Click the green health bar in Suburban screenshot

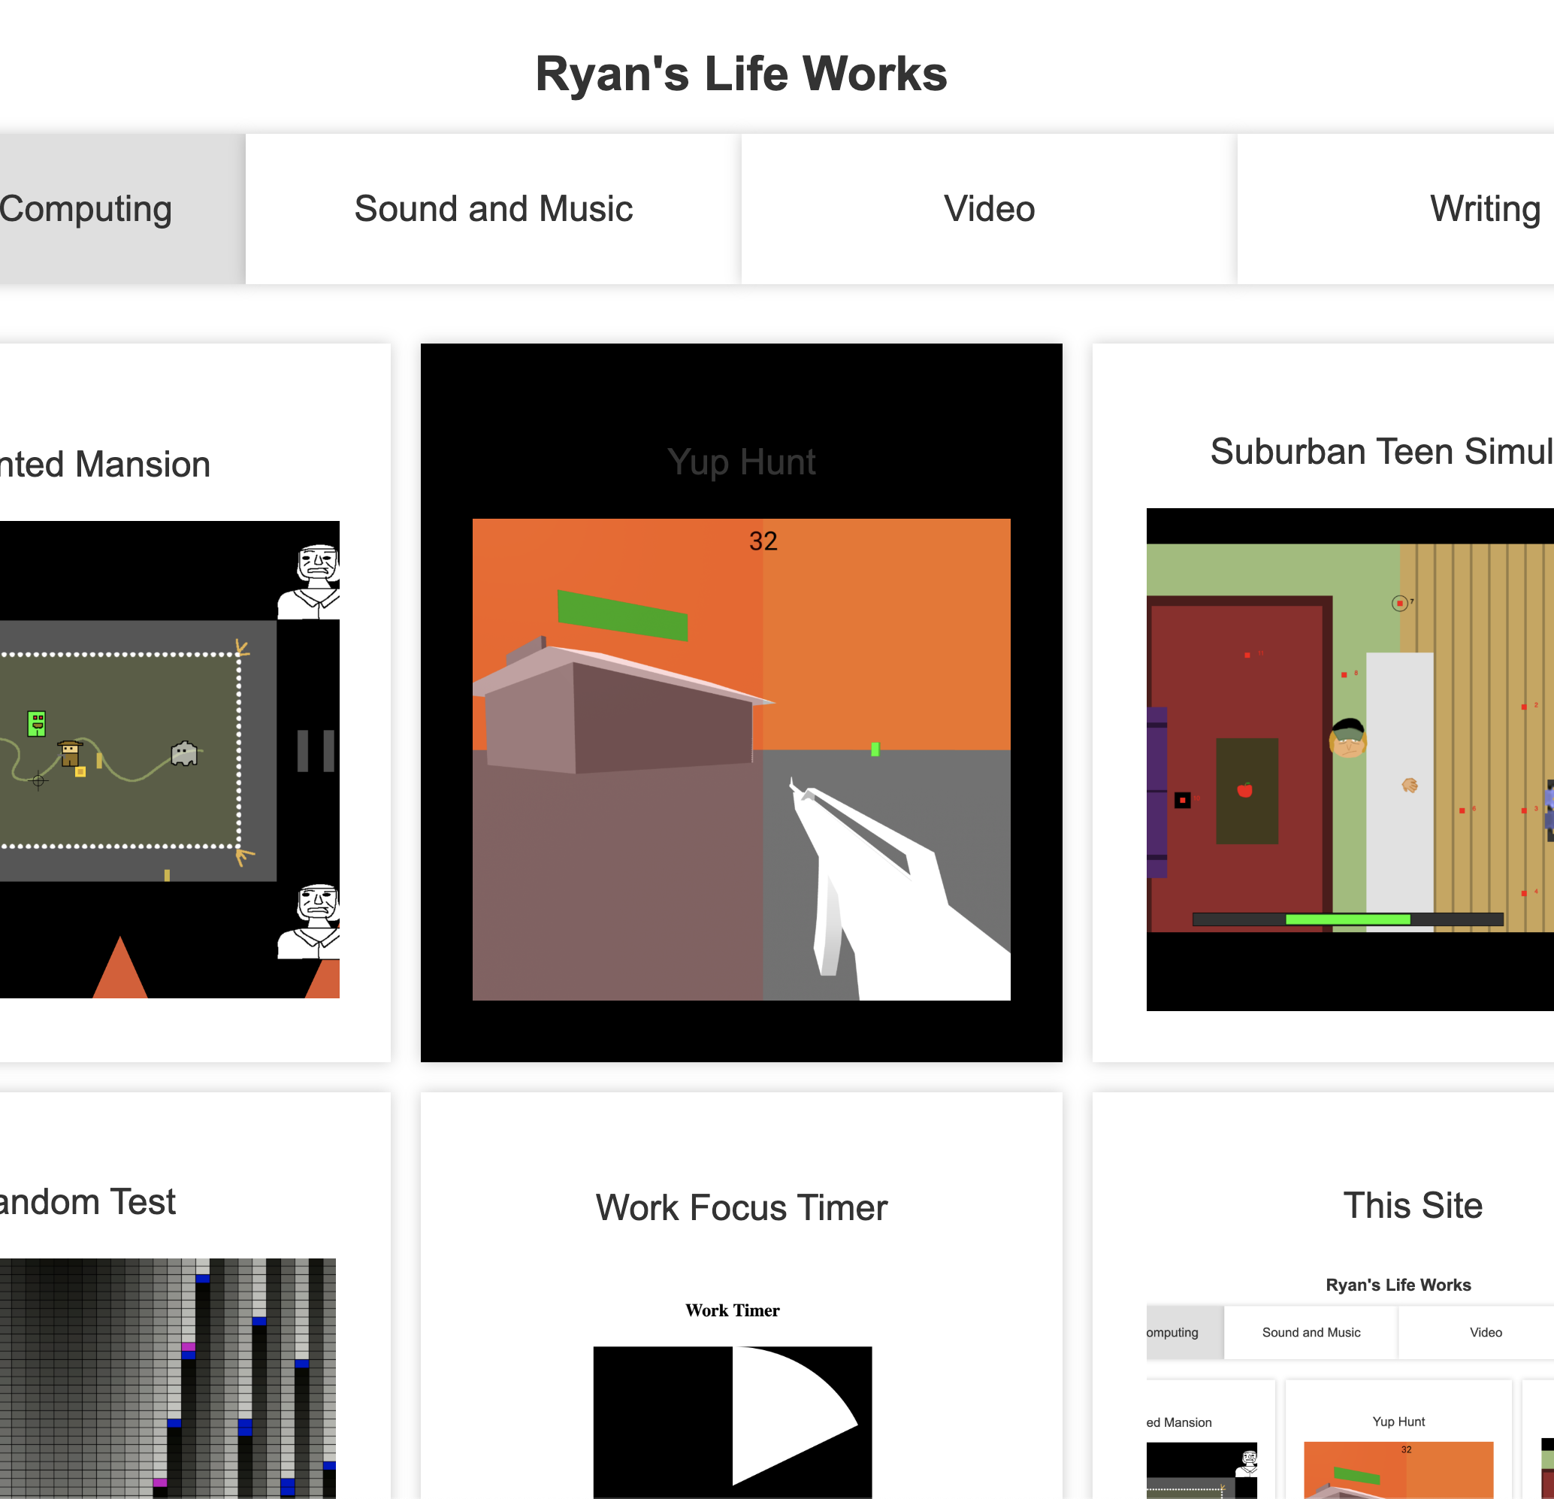(1347, 919)
